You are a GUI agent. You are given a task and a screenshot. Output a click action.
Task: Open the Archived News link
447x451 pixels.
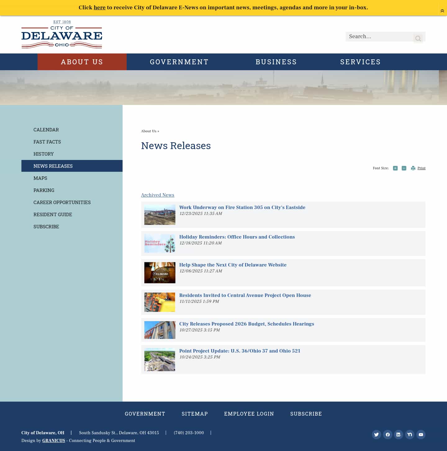pyautogui.click(x=157, y=195)
